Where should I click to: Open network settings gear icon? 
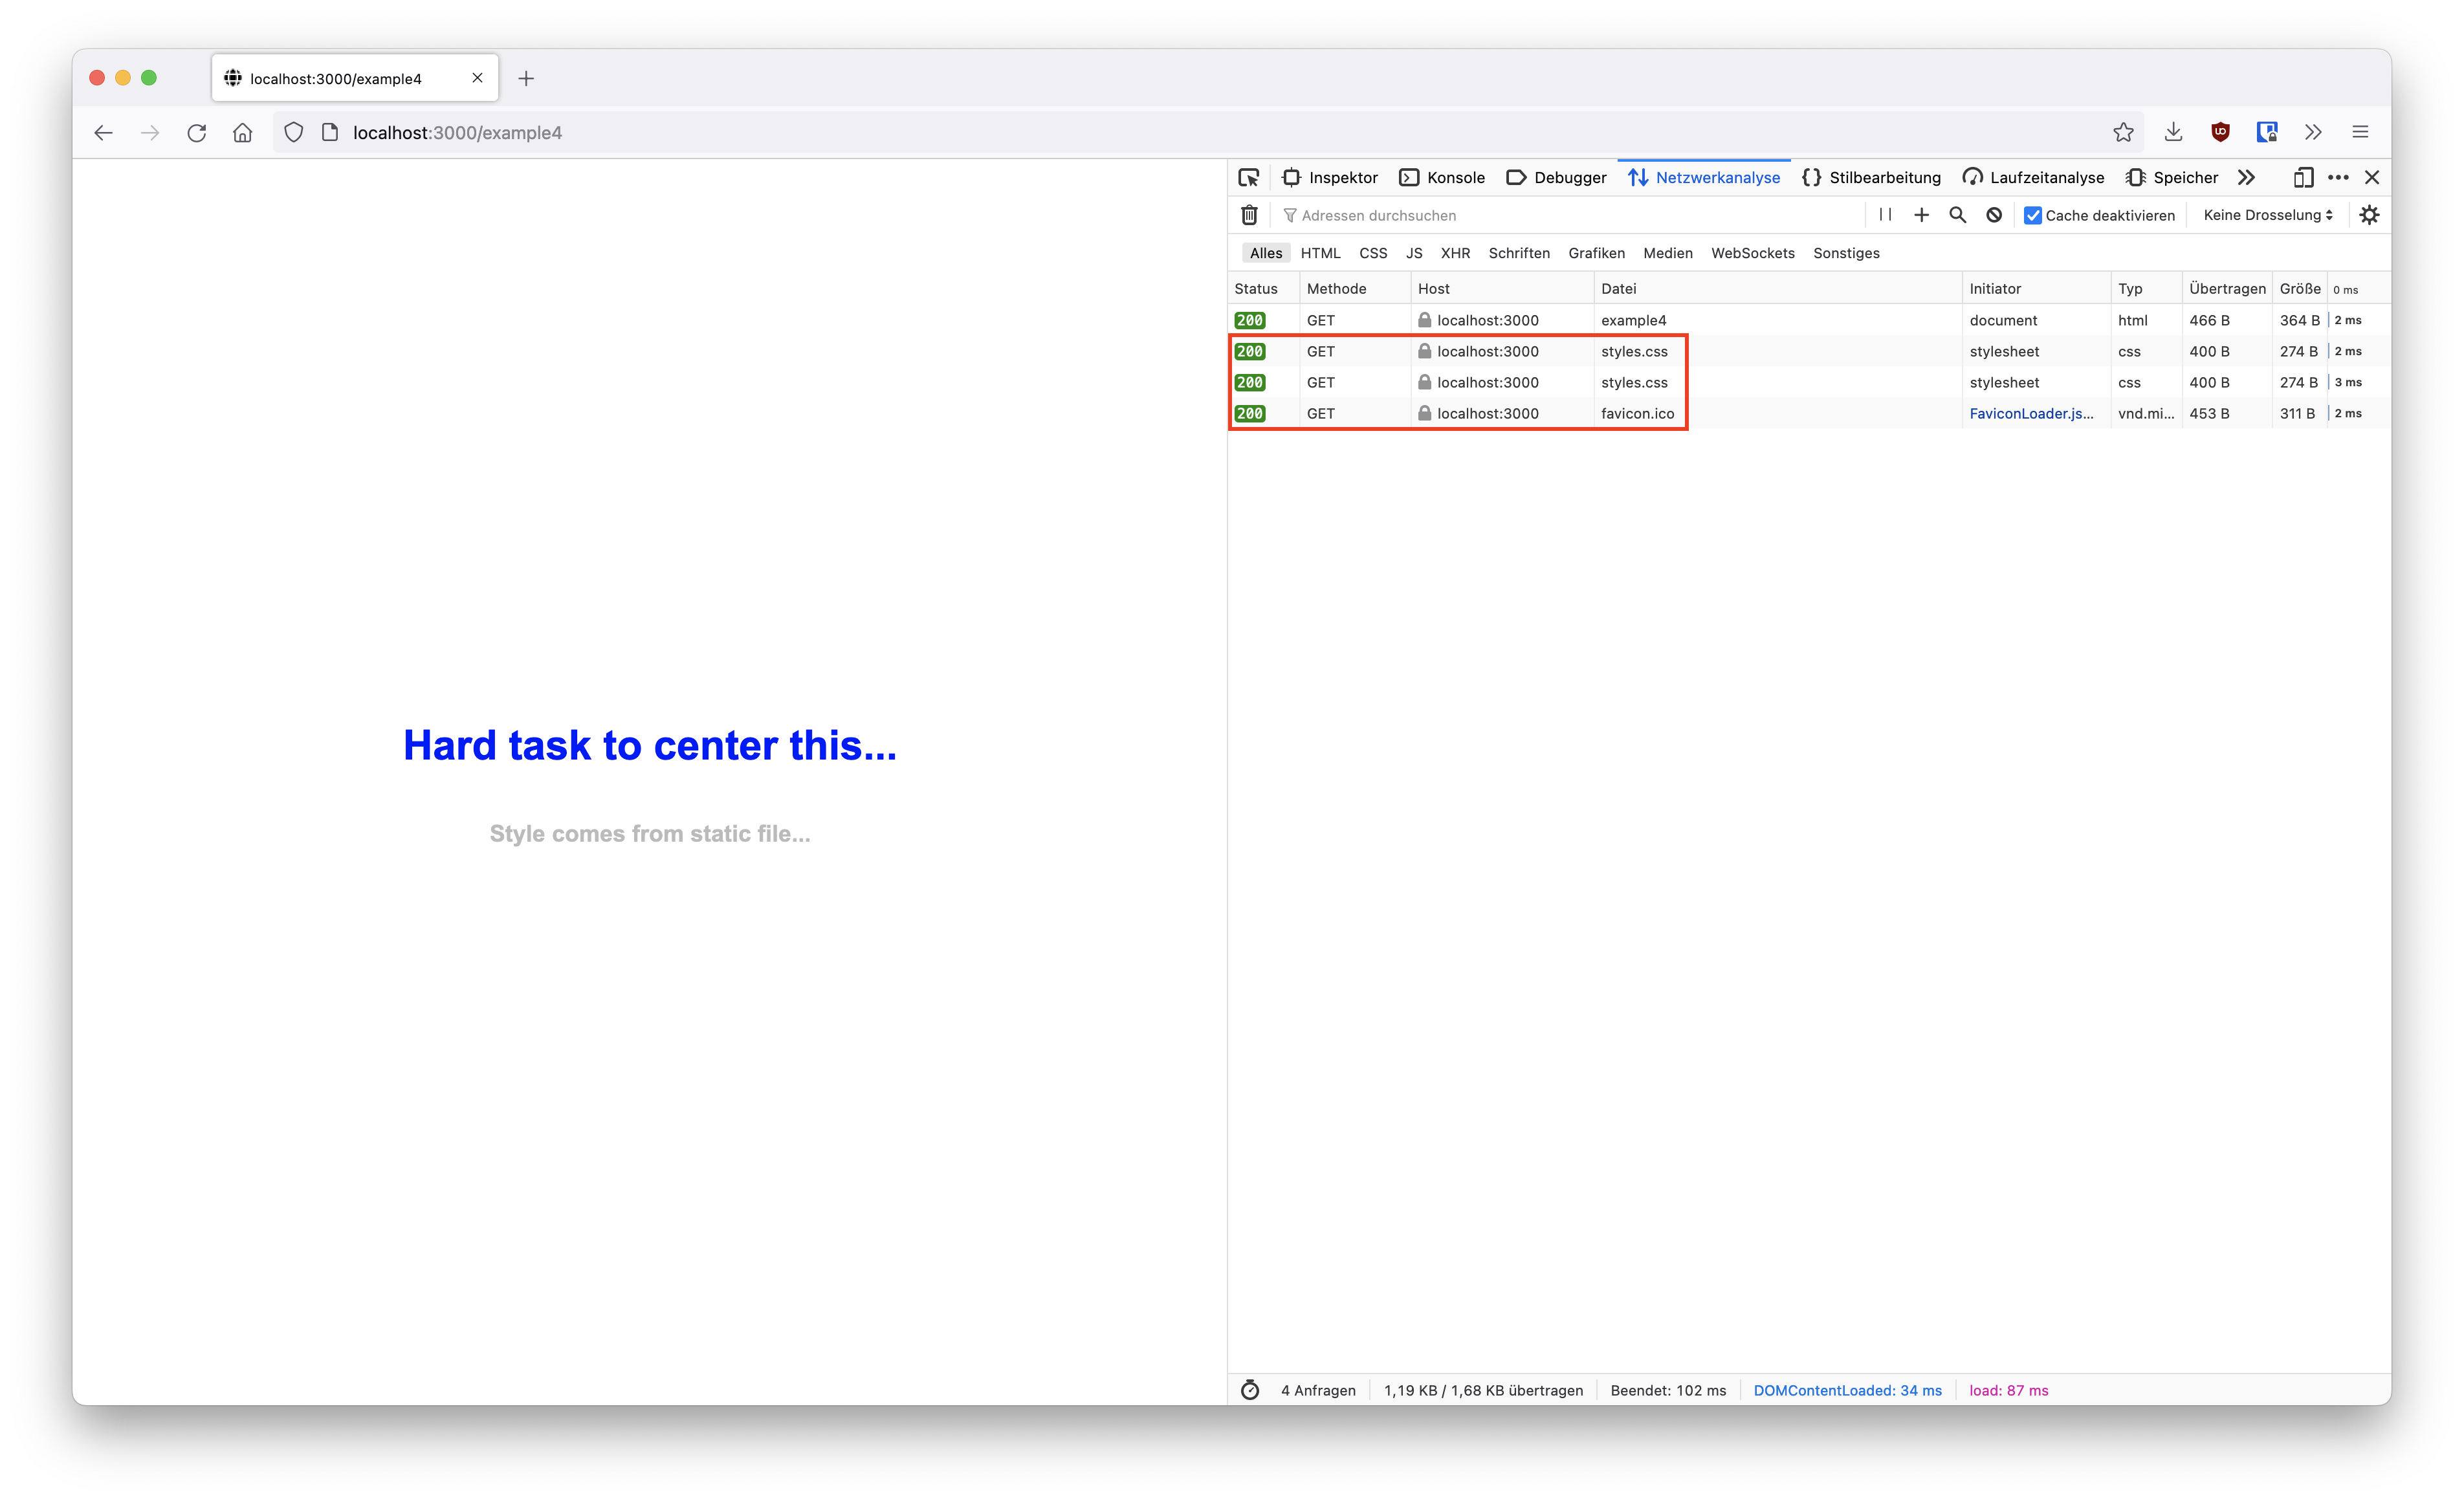pos(2369,215)
